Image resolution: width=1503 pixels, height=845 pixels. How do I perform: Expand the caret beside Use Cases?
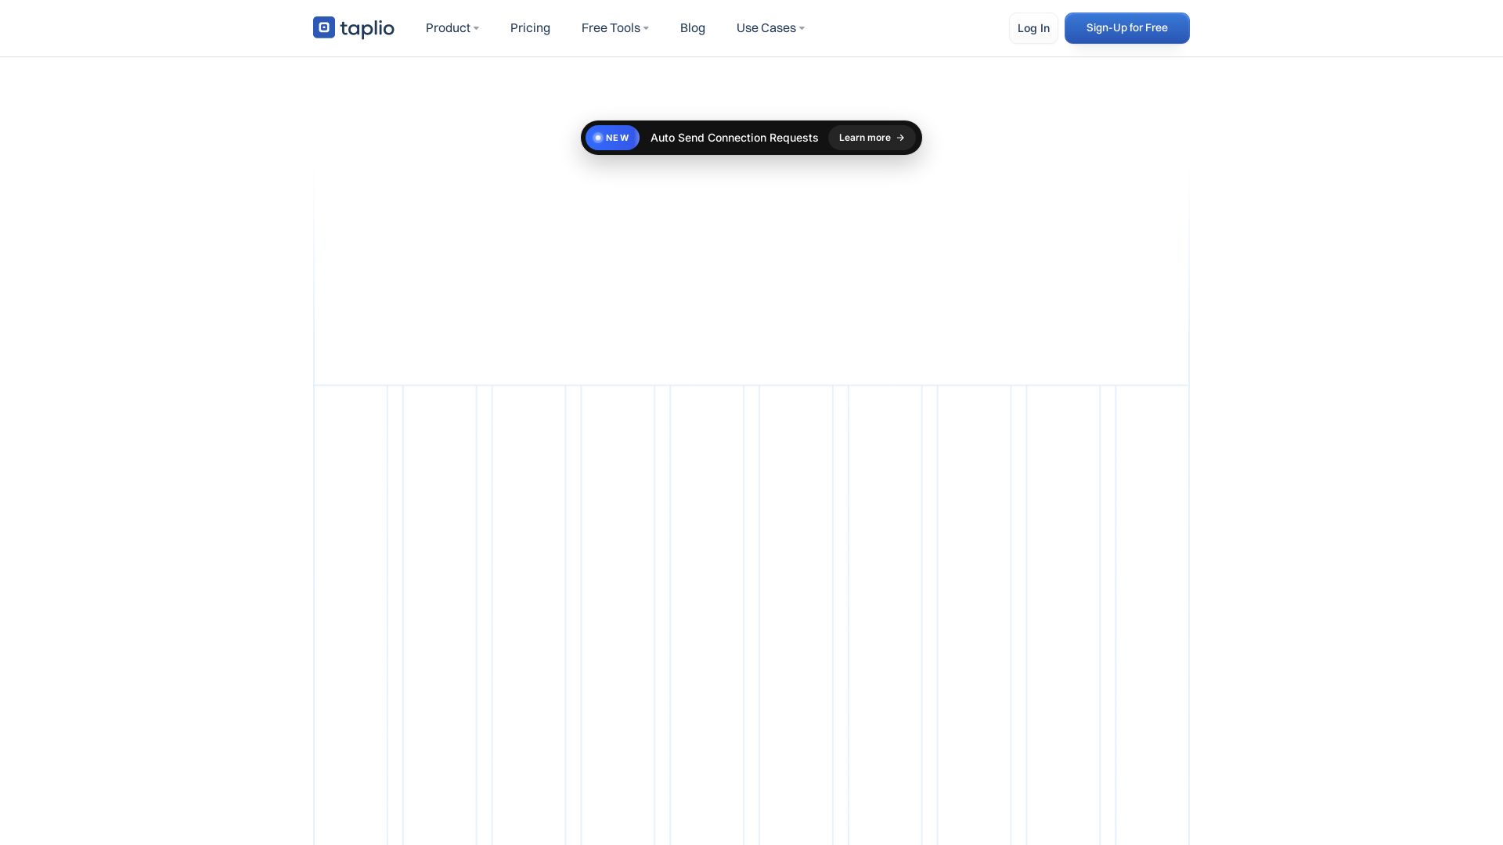point(802,29)
